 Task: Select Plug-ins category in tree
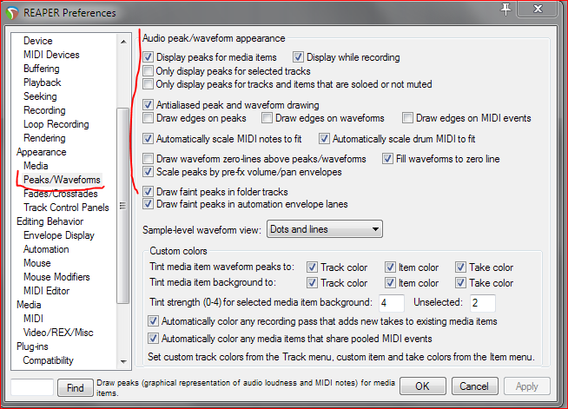coord(32,346)
